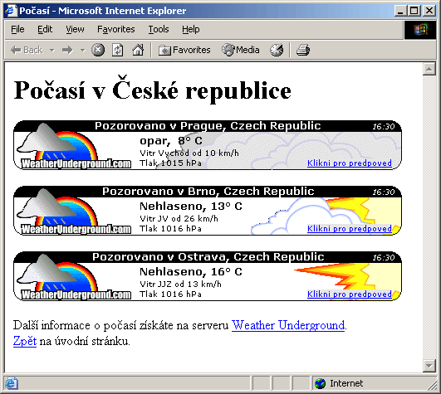441x394 pixels.
Task: Click the scrollbar down arrow
Action: [x=429, y=366]
